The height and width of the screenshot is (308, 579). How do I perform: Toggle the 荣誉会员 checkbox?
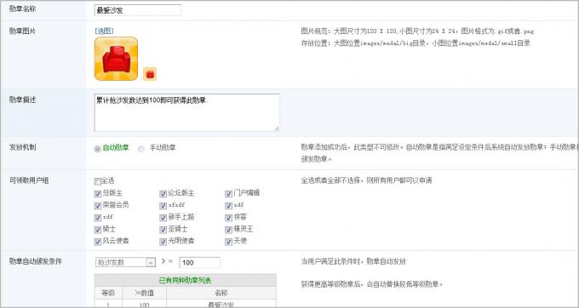point(97,205)
